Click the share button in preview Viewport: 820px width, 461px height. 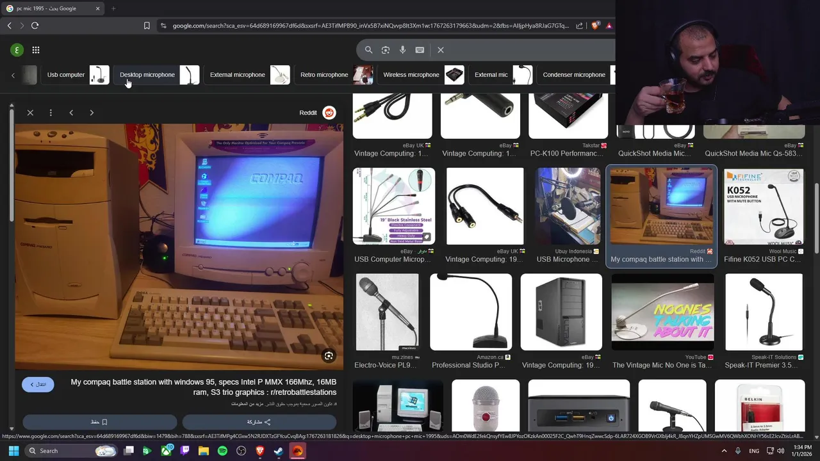259,422
